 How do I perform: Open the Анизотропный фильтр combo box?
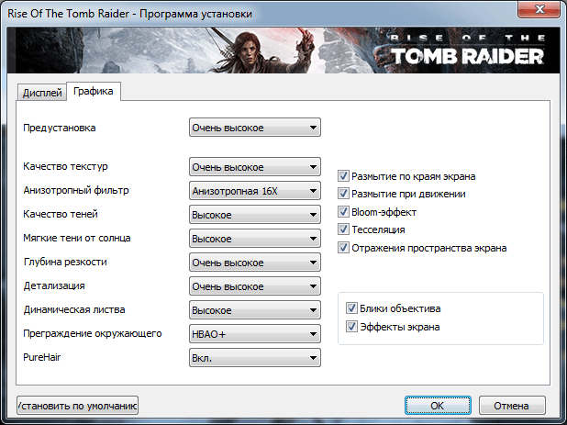point(254,191)
